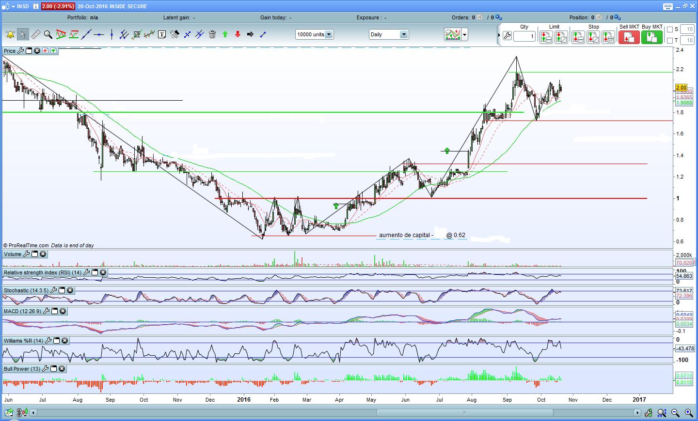Open the Price panel wrench settings
This screenshot has height=421, width=698.
click(x=20, y=51)
